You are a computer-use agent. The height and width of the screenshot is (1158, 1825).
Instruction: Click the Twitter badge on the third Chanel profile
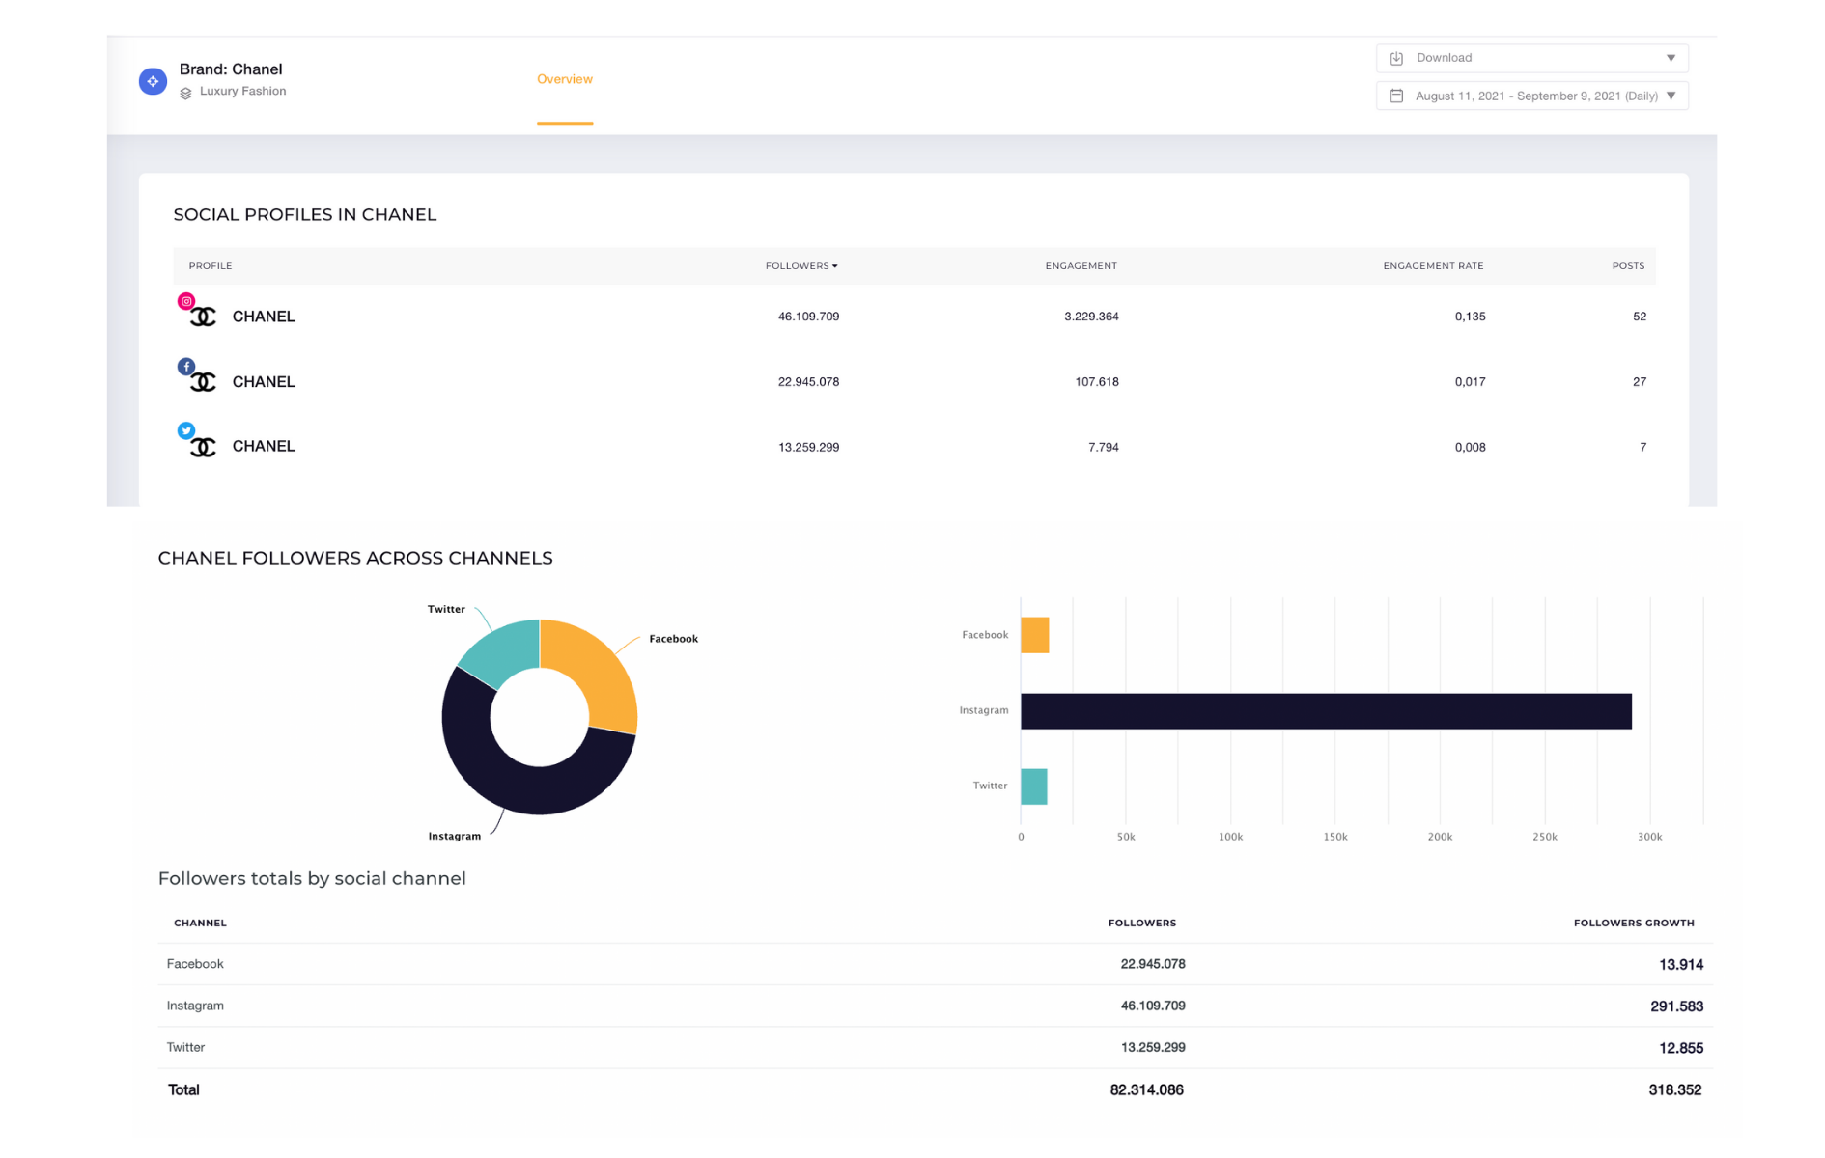tap(186, 430)
